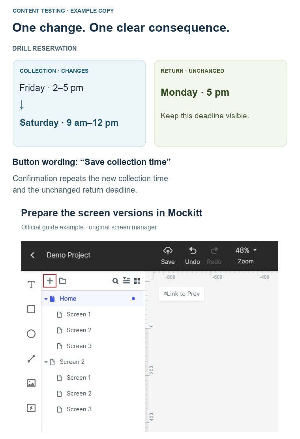Switch to grid view of screens
Image resolution: width=300 pixels, height=439 pixels.
(137, 281)
